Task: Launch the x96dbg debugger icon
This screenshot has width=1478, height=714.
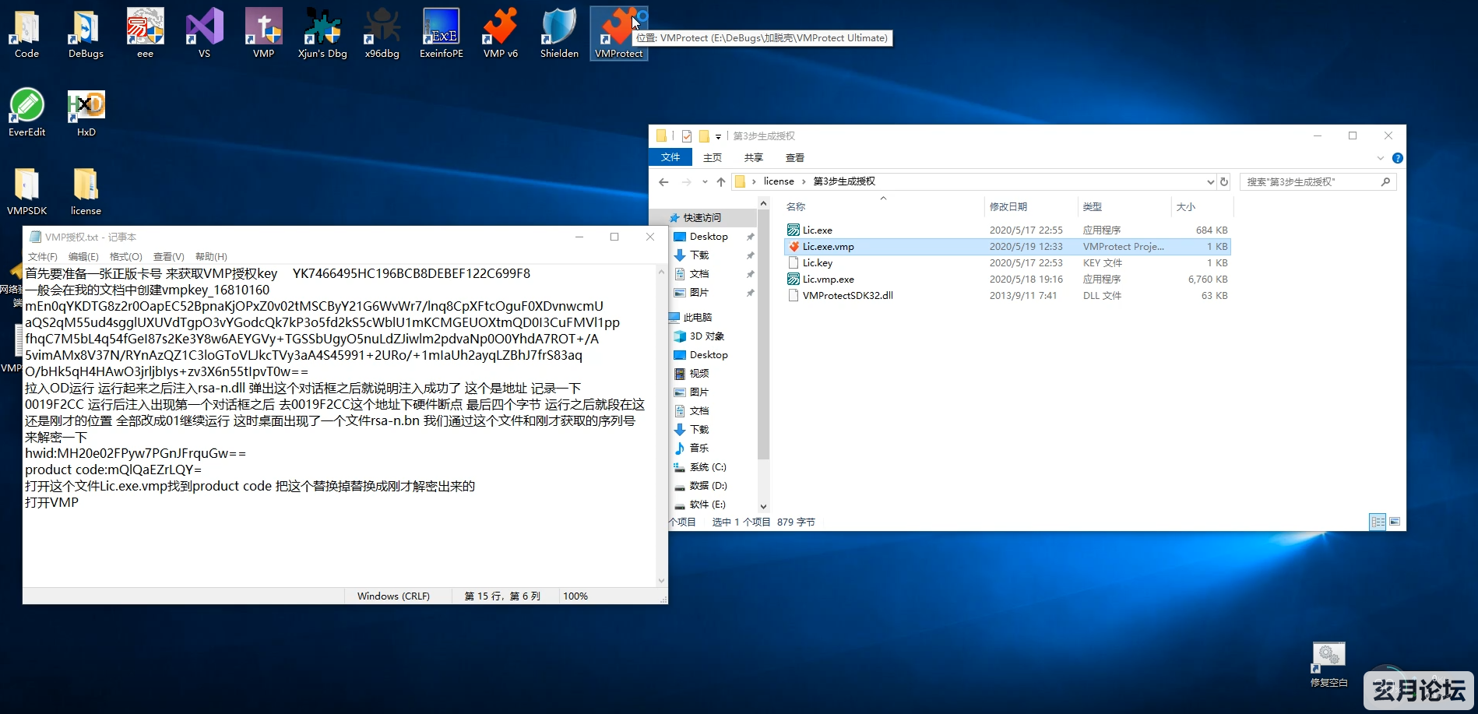Action: [382, 33]
